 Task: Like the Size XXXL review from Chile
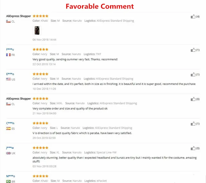click(193, 99)
